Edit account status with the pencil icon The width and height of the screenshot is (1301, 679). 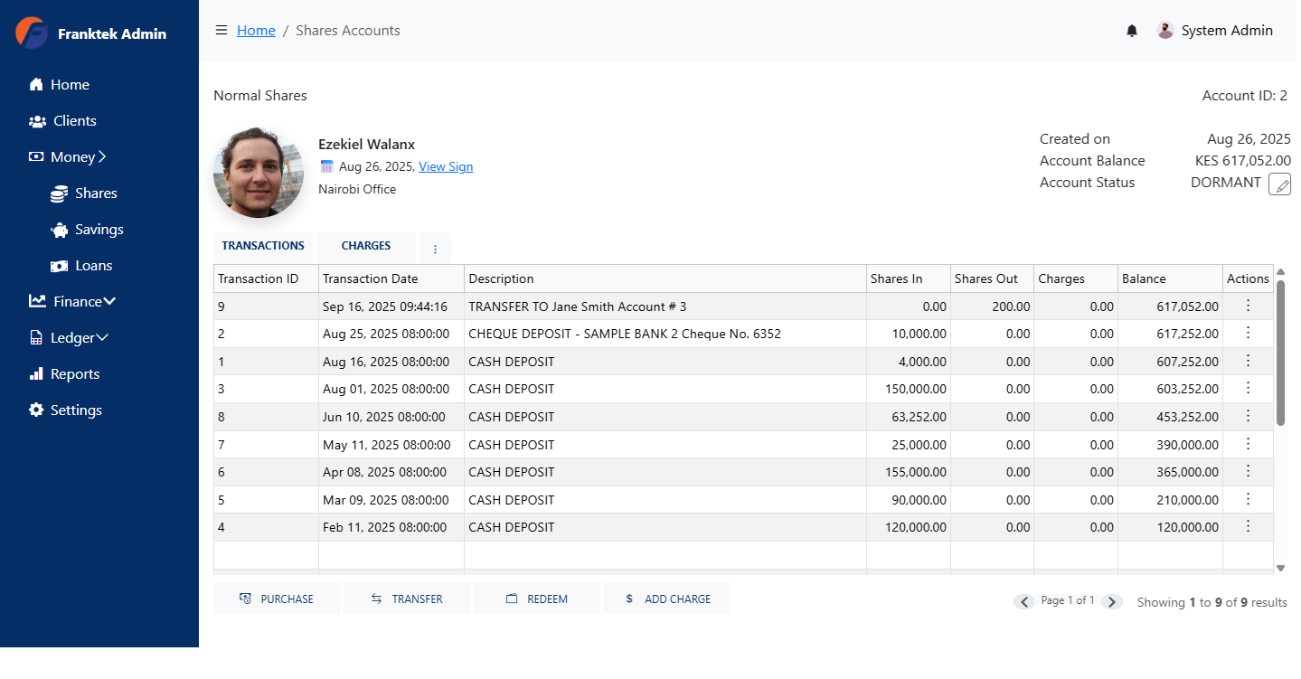pos(1279,184)
